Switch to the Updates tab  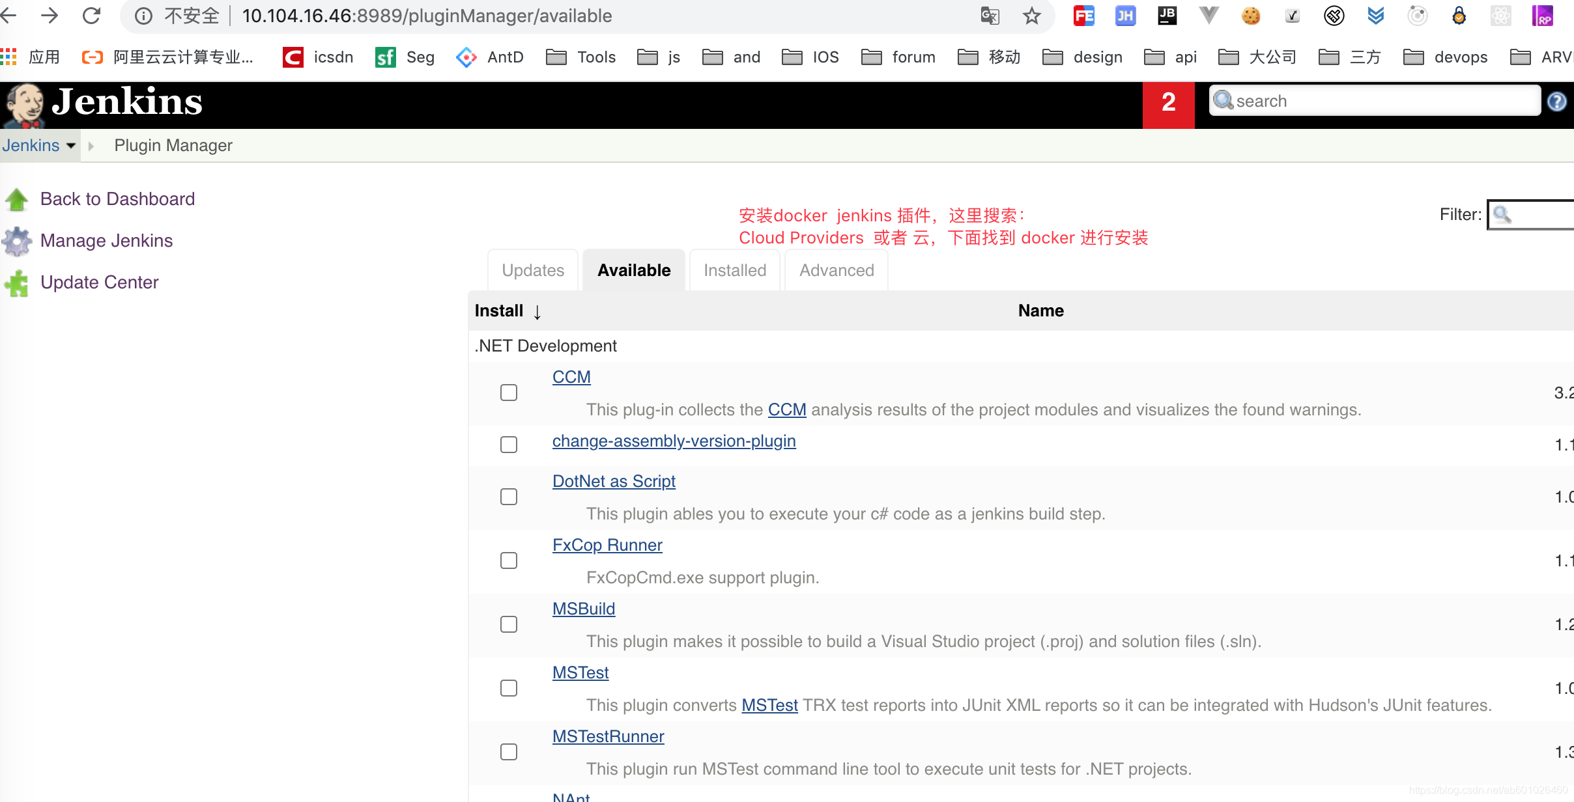point(533,270)
